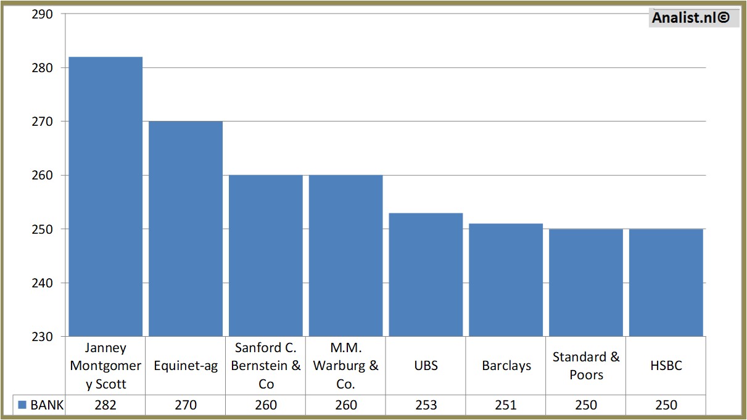Click the 251 cell under Barclays
This screenshot has width=747, height=420.
[x=506, y=405]
